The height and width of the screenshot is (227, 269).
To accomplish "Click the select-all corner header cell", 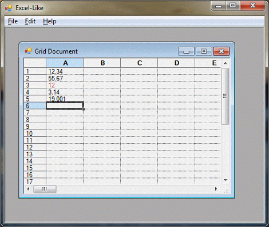I will click(x=35, y=63).
